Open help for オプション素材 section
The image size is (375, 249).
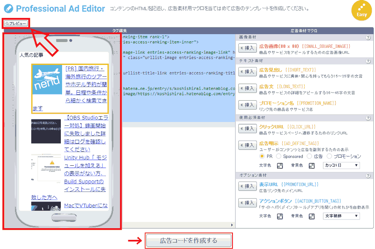click(x=368, y=176)
